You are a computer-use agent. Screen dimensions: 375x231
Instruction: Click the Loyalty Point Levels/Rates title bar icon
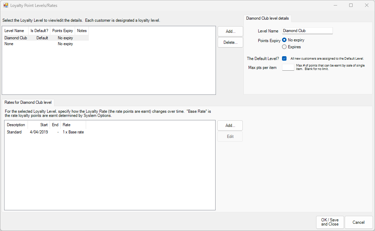coord(6,5)
